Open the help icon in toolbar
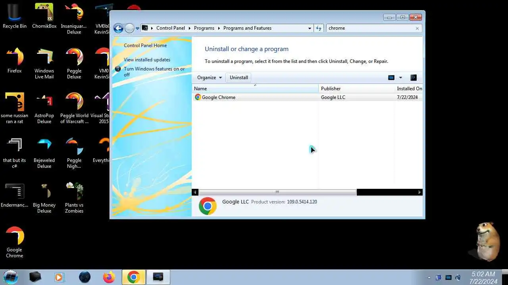 coord(413,78)
